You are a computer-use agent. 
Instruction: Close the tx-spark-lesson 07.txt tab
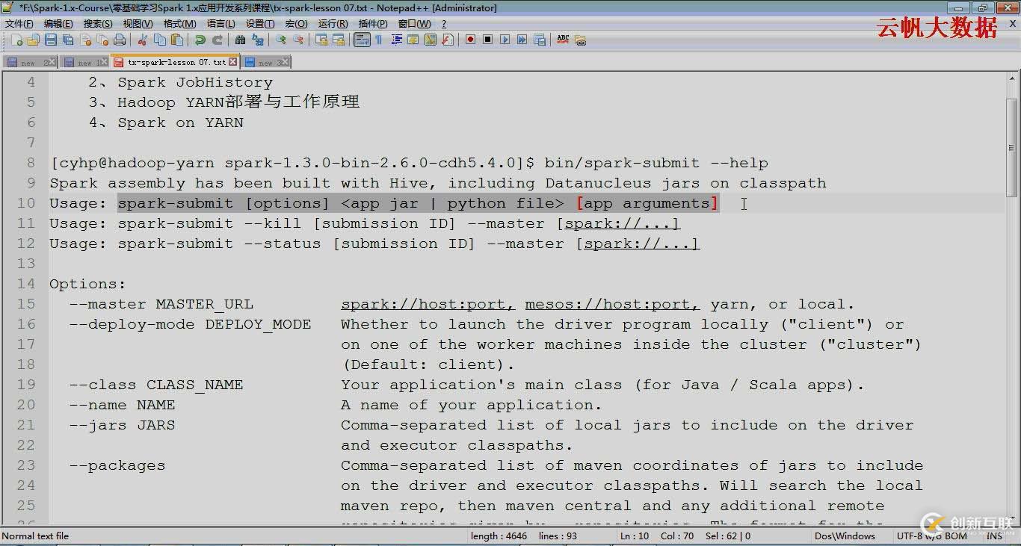coord(232,62)
